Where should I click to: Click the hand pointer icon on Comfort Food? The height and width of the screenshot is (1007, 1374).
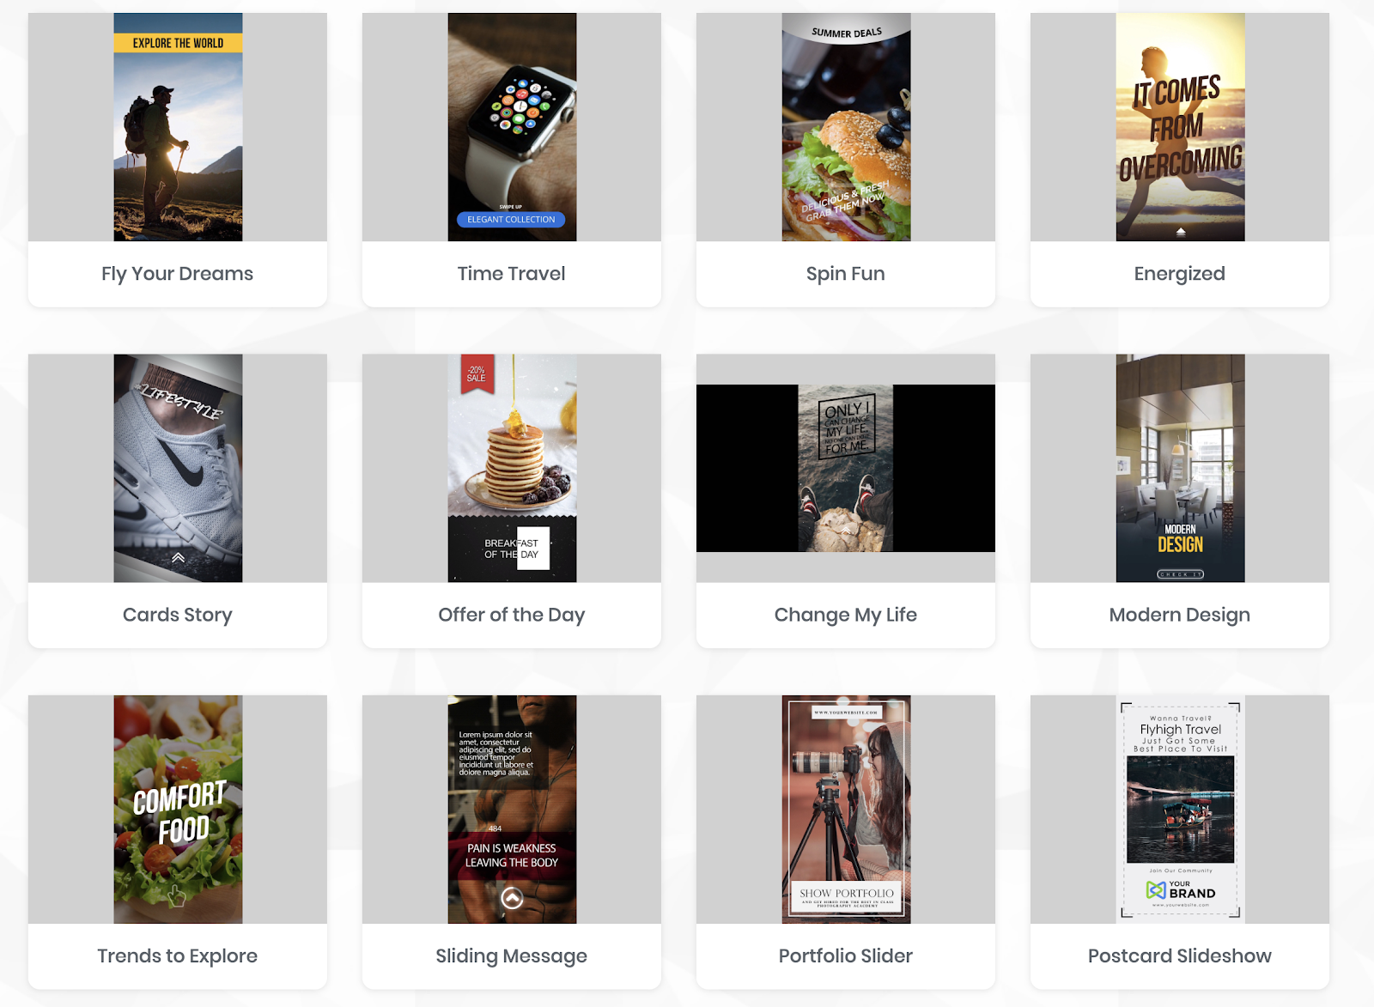[x=176, y=896]
